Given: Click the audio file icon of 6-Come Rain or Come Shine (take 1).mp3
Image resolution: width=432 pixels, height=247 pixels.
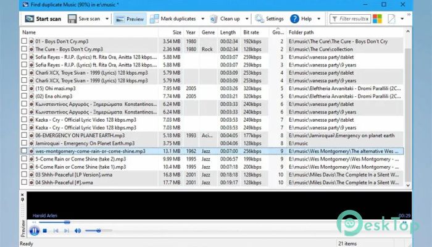Looking at the screenshot, I should [31, 167].
